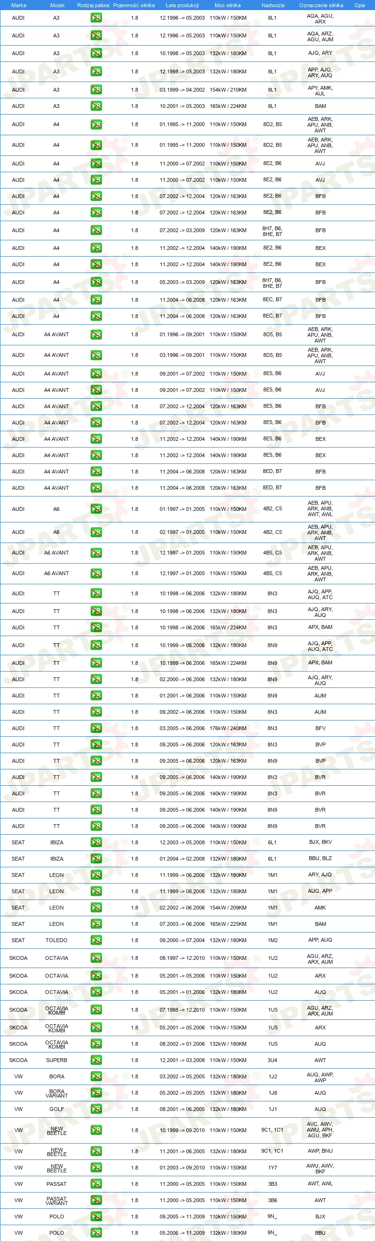The height and width of the screenshot is (1241, 375).
Task: Click the fuel icon in the VW Passat Variant row
Action: pyautogui.click(x=96, y=1201)
